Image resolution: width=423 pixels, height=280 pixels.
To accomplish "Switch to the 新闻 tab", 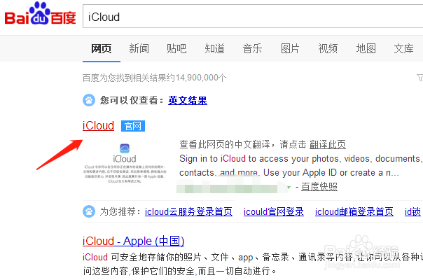I will [139, 48].
